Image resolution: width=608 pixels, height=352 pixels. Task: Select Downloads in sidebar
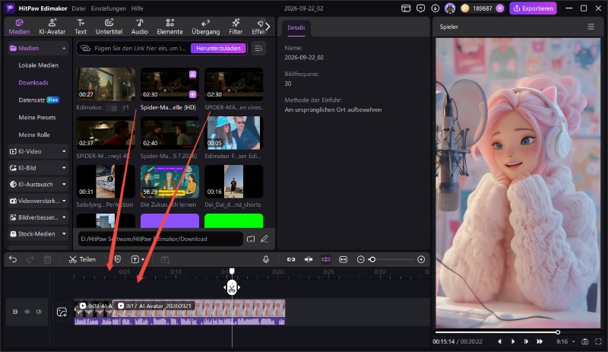click(x=33, y=83)
